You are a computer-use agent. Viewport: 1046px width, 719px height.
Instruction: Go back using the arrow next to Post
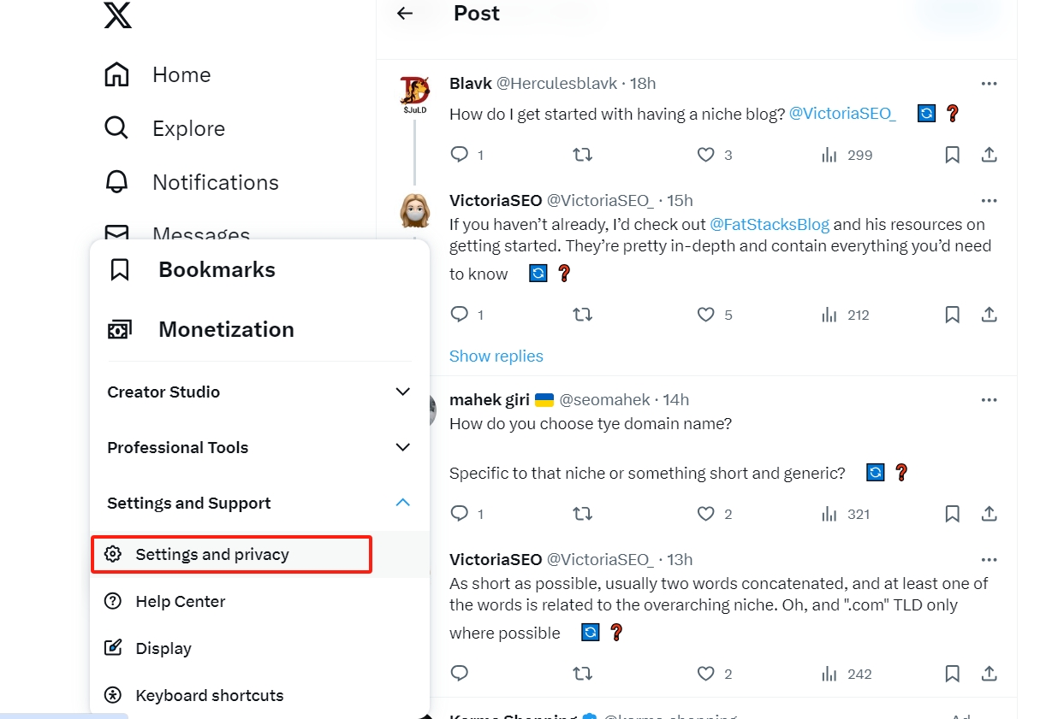click(405, 14)
